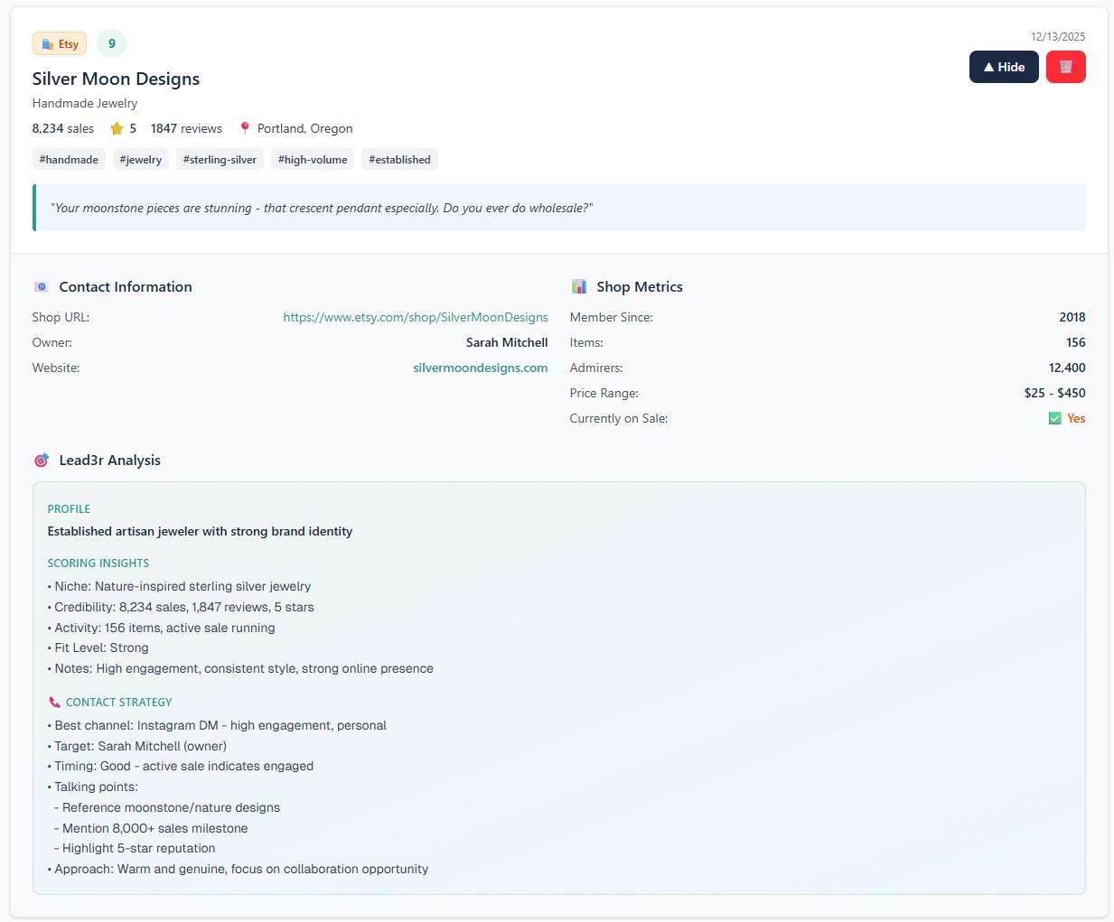Select the #handmade tag
1114x922 pixels.
(x=69, y=160)
